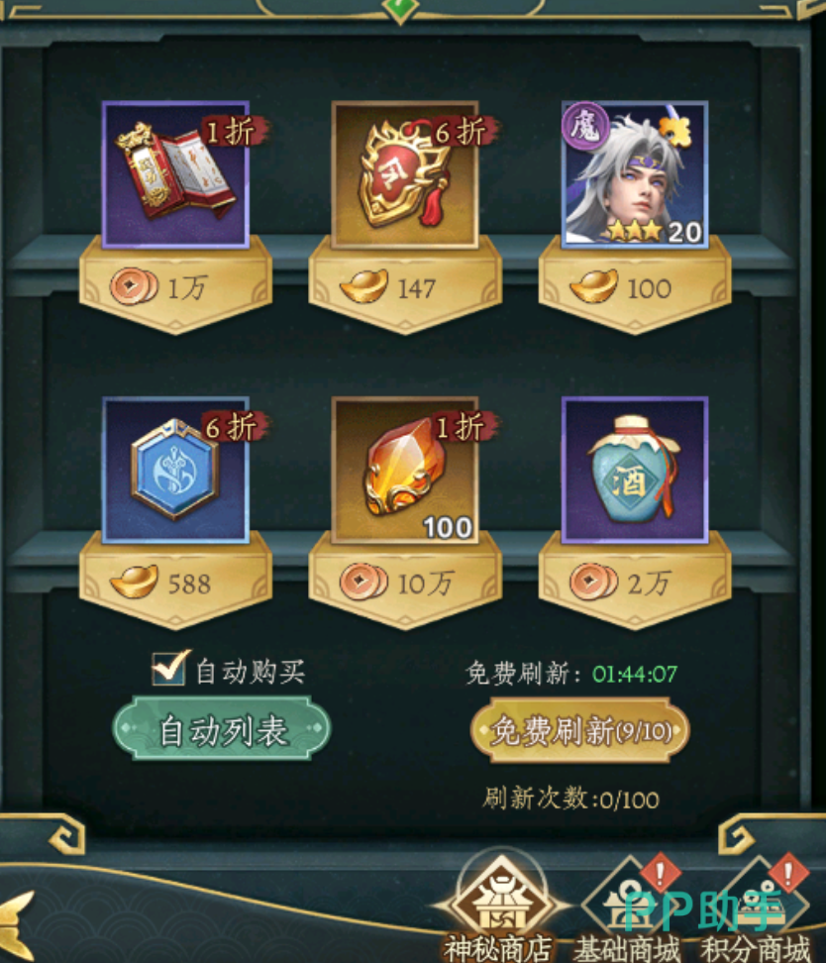Toggle the 自动购买 checkbox
The image size is (826, 963).
(169, 668)
